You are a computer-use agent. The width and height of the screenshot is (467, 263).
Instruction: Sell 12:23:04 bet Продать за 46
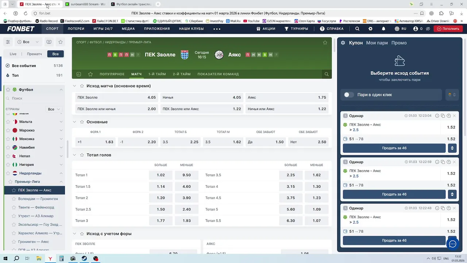[x=394, y=148]
